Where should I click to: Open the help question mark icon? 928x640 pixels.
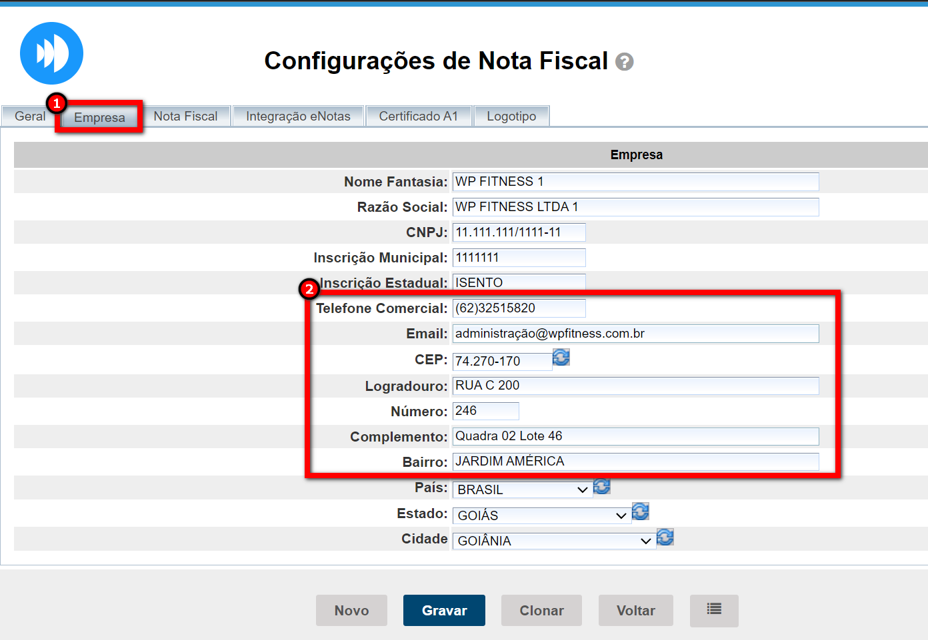pyautogui.click(x=624, y=62)
